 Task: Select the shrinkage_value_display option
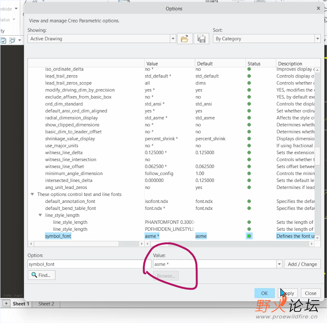(70, 139)
